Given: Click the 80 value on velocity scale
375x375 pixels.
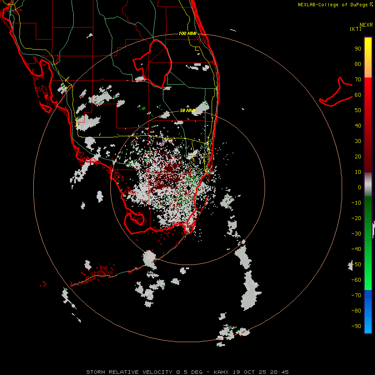Looking at the screenshot, I should pos(358,64).
